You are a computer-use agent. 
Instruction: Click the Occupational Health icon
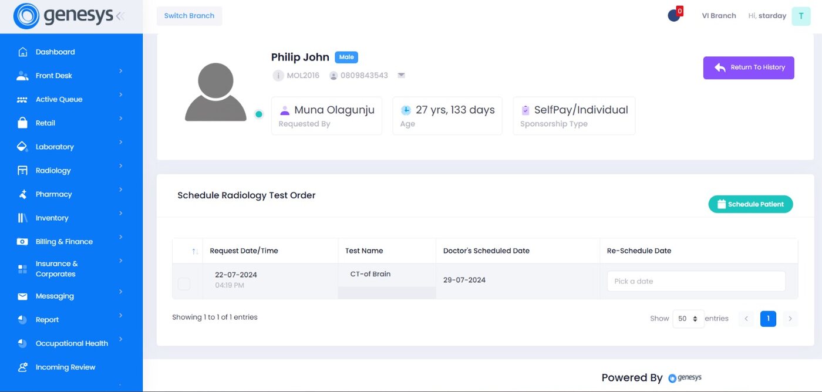point(22,343)
